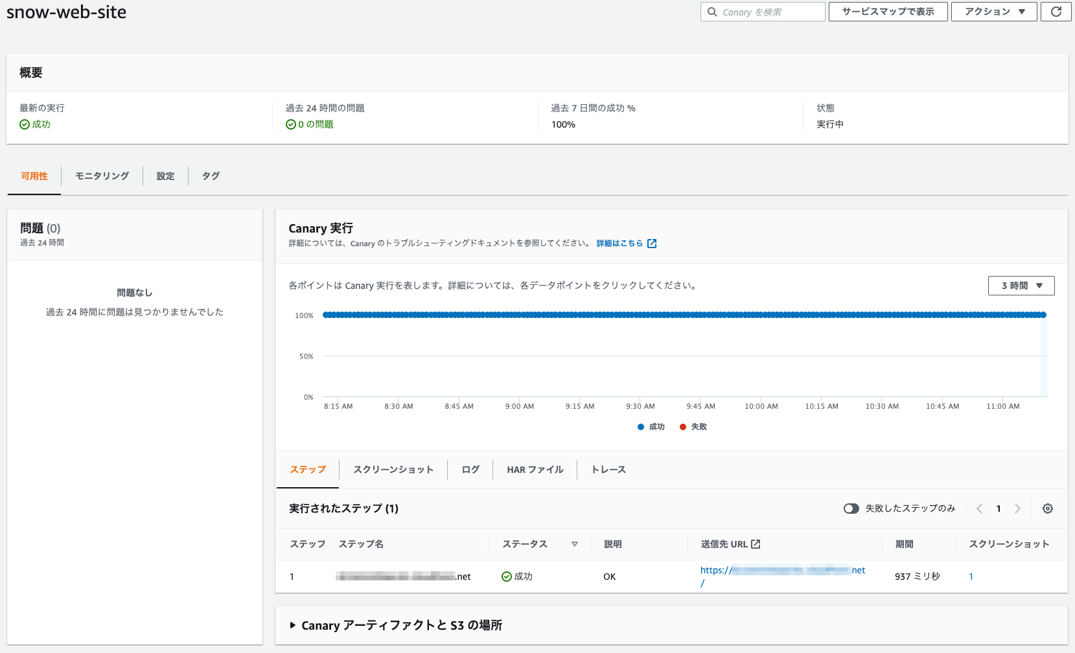Select the ステップ tab
This screenshot has width=1075, height=653.
click(x=308, y=470)
